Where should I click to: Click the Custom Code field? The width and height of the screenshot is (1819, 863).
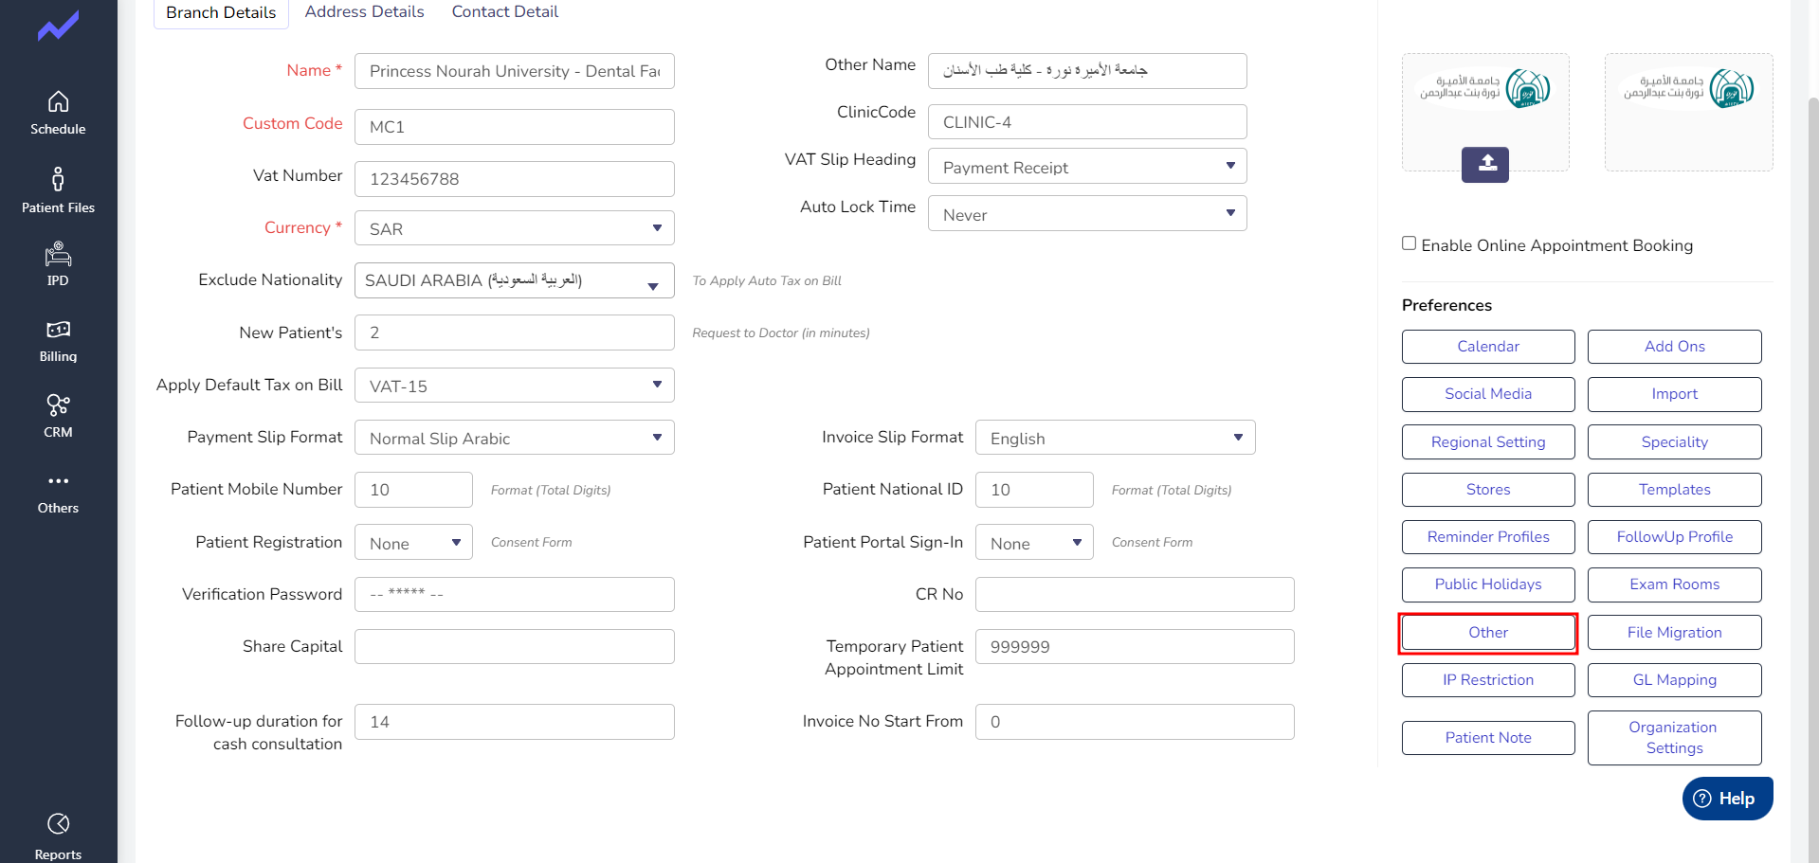(515, 127)
